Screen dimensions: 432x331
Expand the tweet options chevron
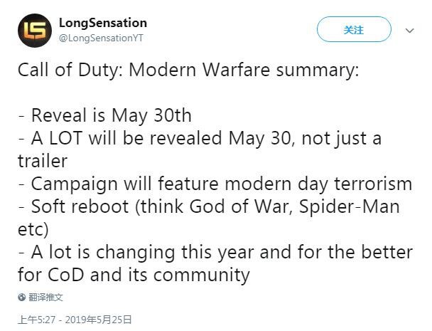click(409, 31)
